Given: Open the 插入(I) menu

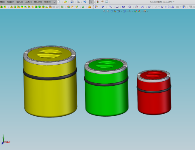Looking at the screenshot, I should click(x=19, y=2).
